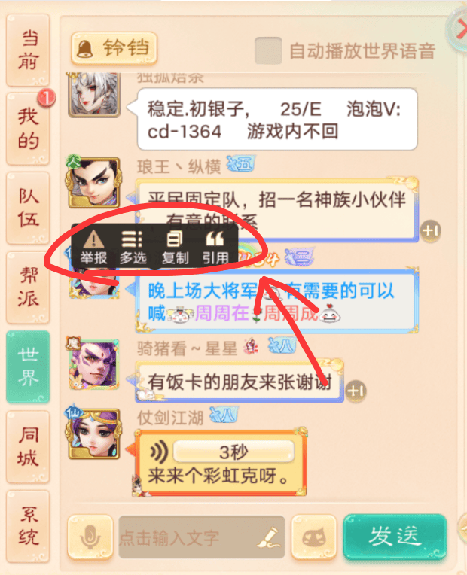
Task: Select the 同城 local tab
Action: pos(28,446)
